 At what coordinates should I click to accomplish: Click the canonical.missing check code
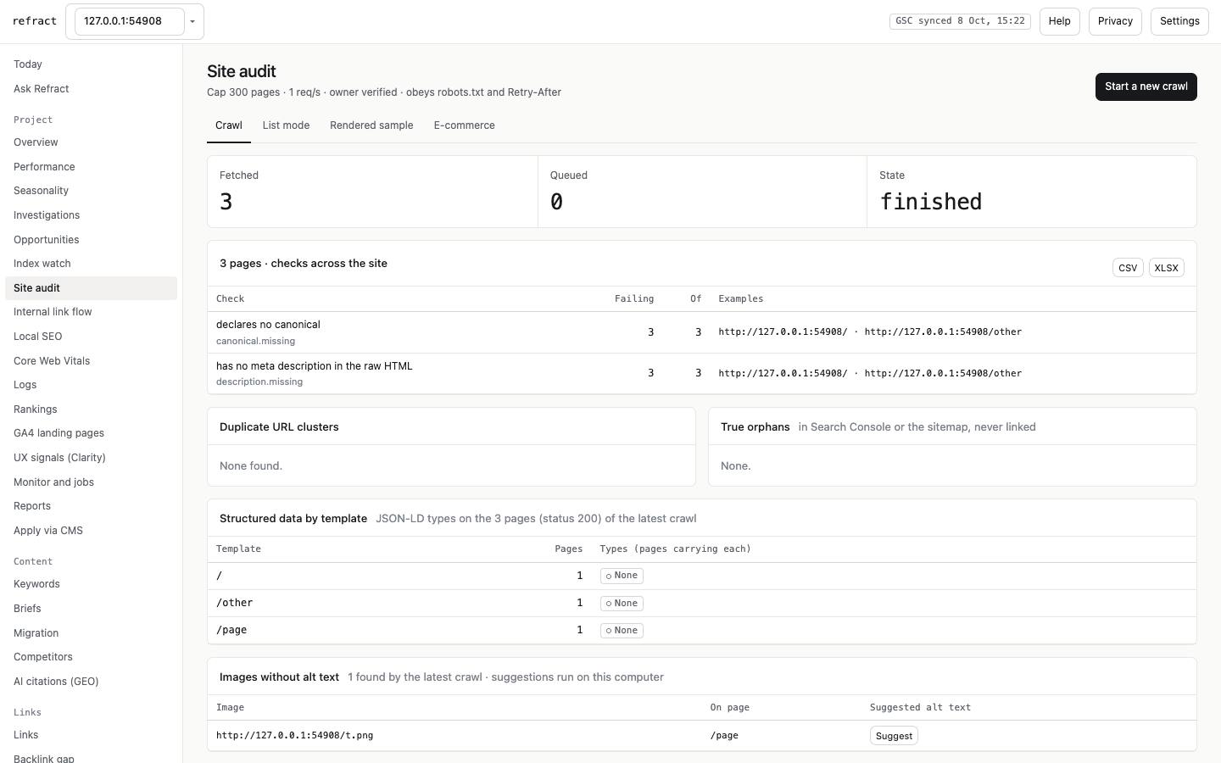tap(255, 342)
